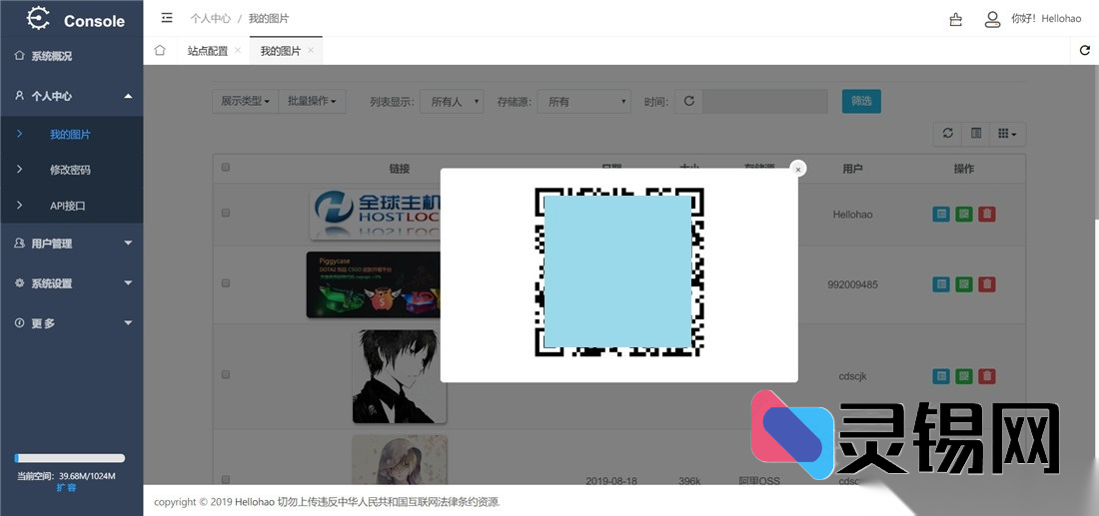This screenshot has width=1099, height=516.
Task: Click the 个人中心 breadcrumb
Action: tap(210, 19)
